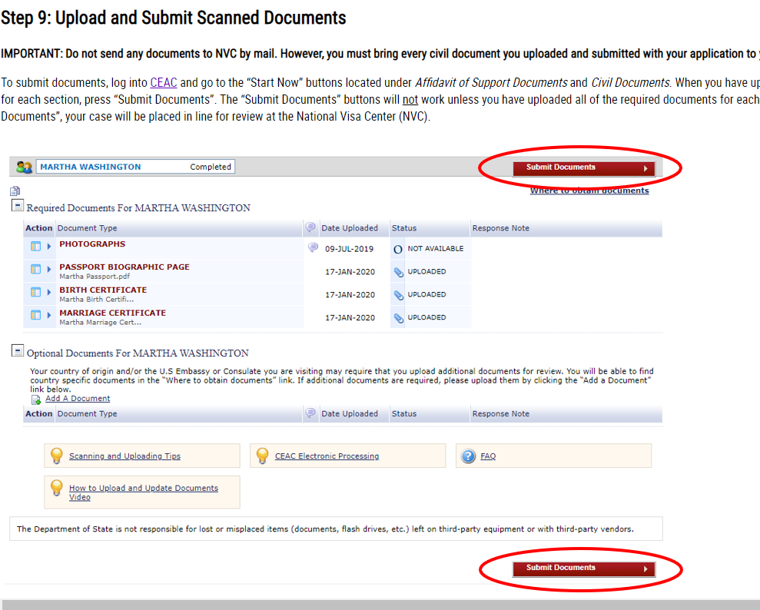The image size is (760, 610).
Task: Click the comment bubble in the PHOTOGRAPHS row
Action: (x=313, y=247)
